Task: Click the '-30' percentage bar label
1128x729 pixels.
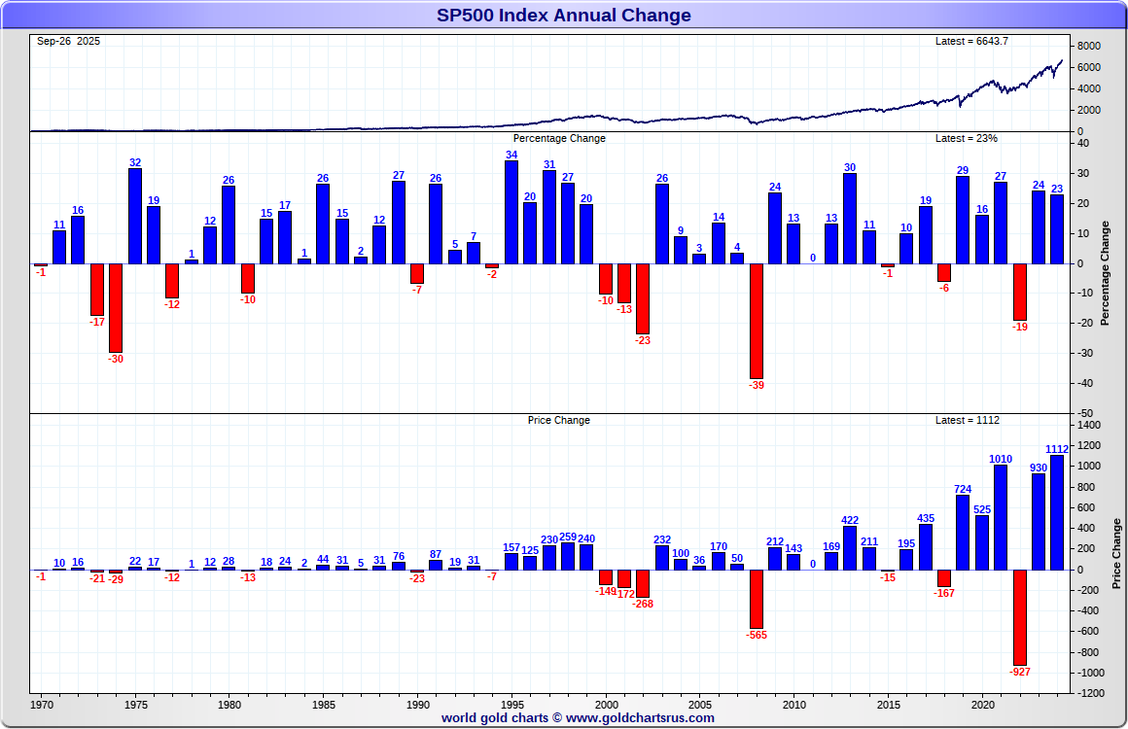Action: click(116, 359)
